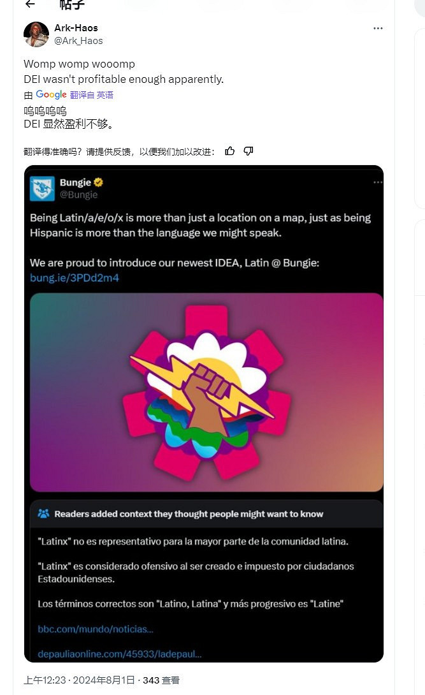Click the 343 查看 view count
The image size is (425, 695).
[x=161, y=680]
